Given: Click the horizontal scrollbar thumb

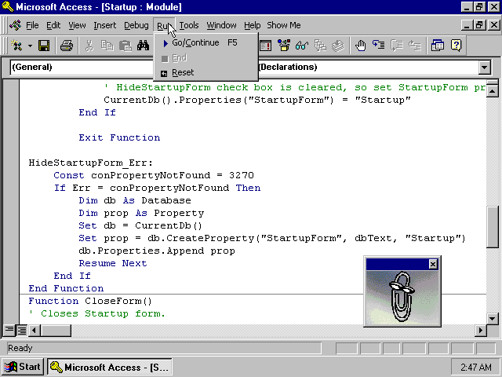Looking at the screenshot, I should pyautogui.click(x=56, y=330).
